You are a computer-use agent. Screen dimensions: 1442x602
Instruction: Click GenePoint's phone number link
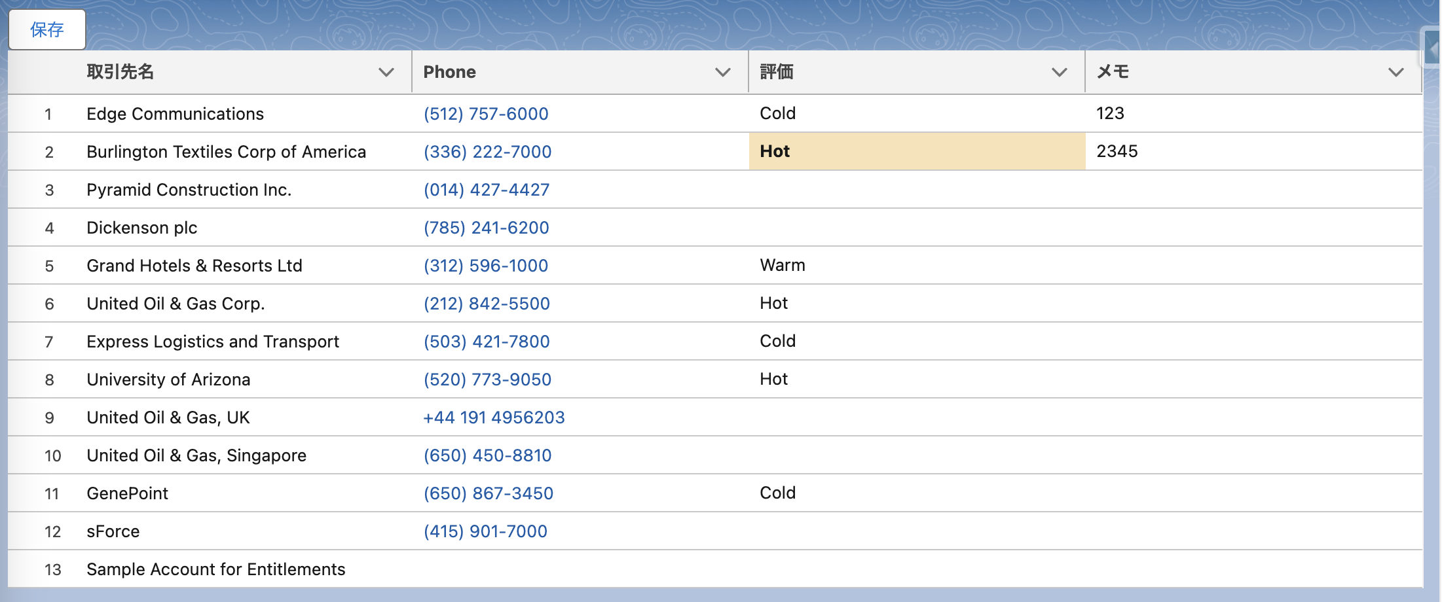(489, 493)
